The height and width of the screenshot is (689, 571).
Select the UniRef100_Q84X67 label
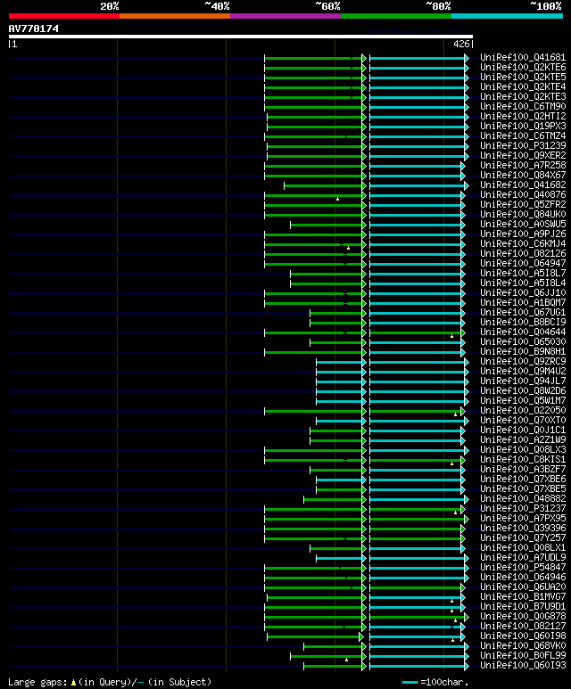tap(523, 175)
